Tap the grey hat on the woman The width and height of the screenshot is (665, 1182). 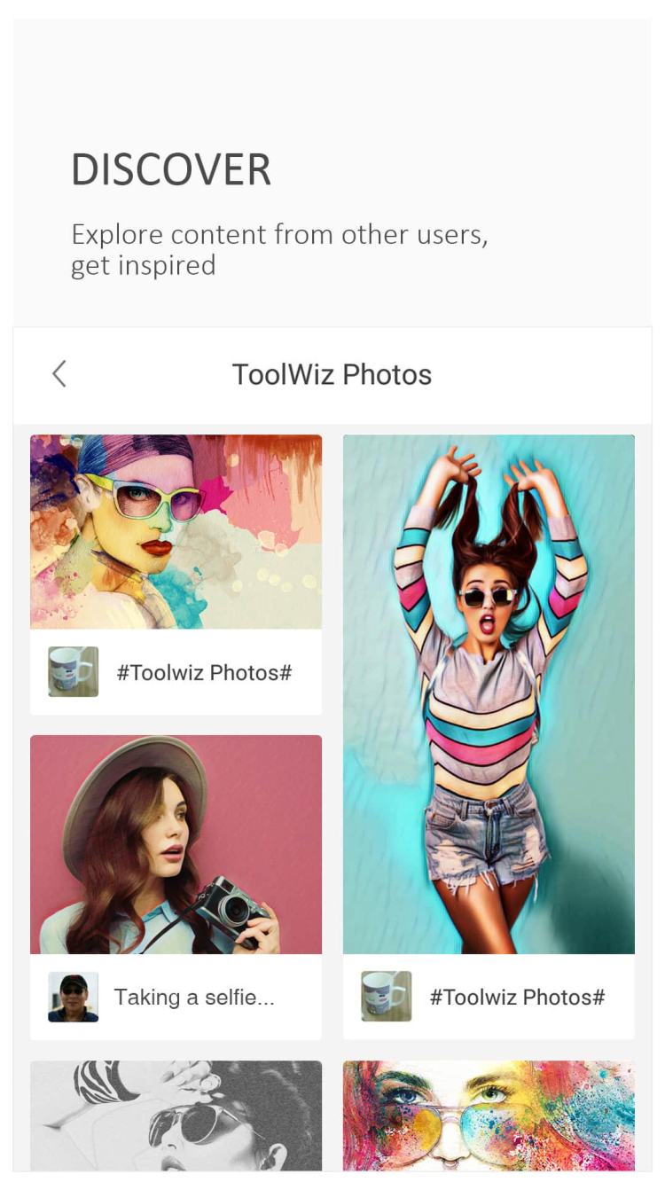pos(133,780)
